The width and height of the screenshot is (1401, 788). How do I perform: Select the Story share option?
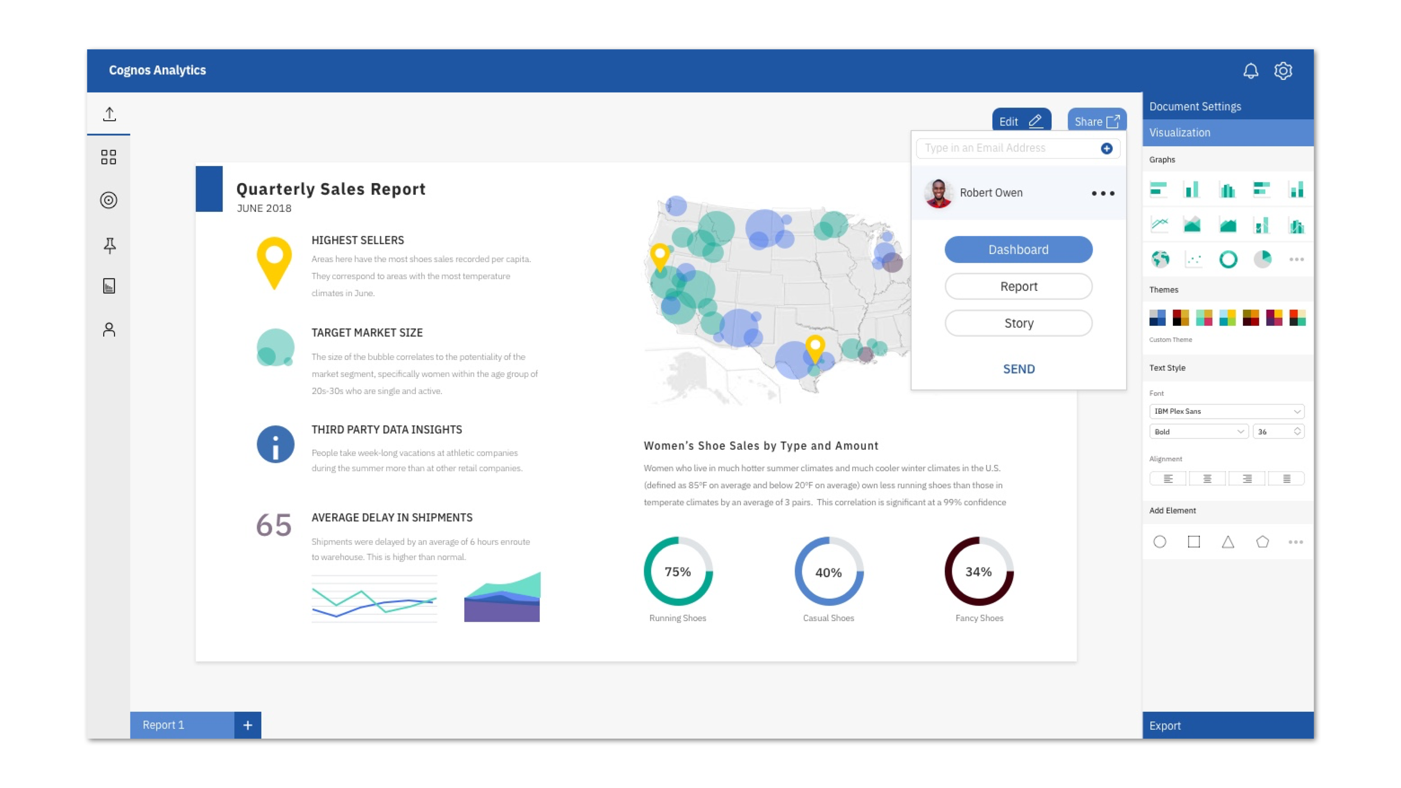coord(1018,323)
